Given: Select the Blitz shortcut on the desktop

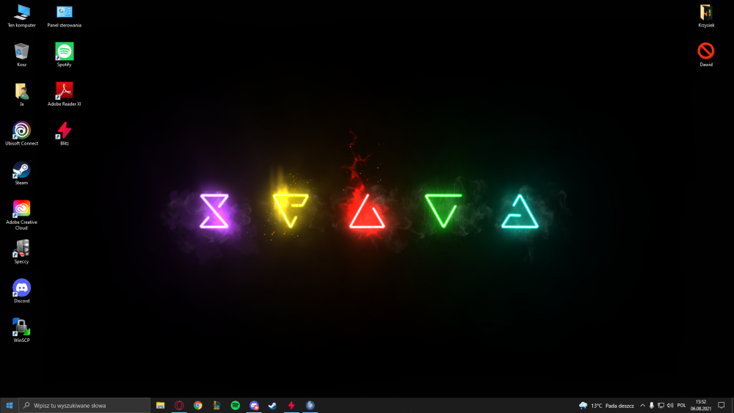Looking at the screenshot, I should 64,134.
